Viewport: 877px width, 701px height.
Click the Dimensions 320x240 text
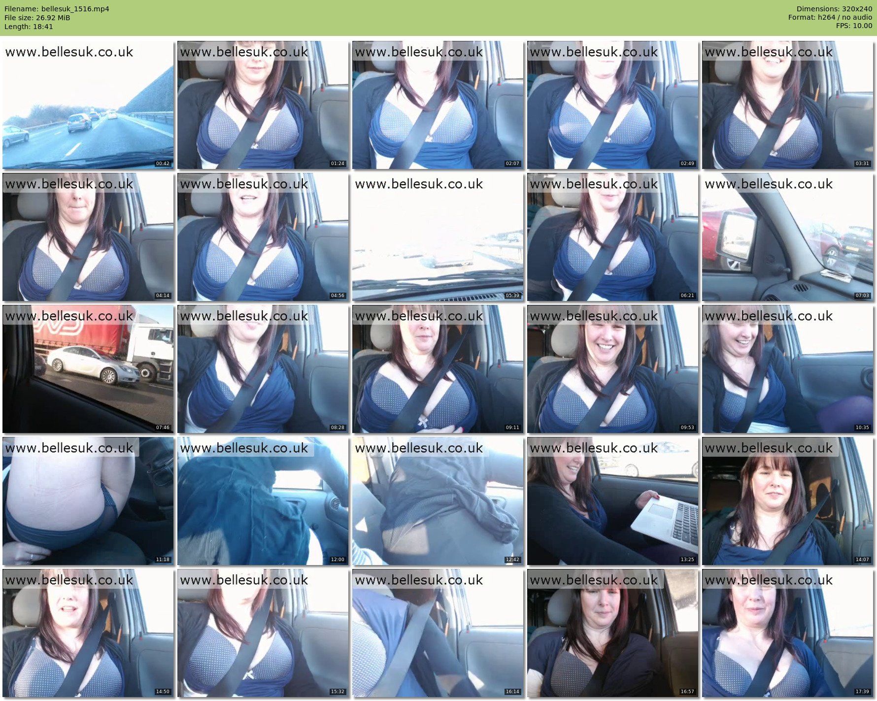pyautogui.click(x=834, y=9)
